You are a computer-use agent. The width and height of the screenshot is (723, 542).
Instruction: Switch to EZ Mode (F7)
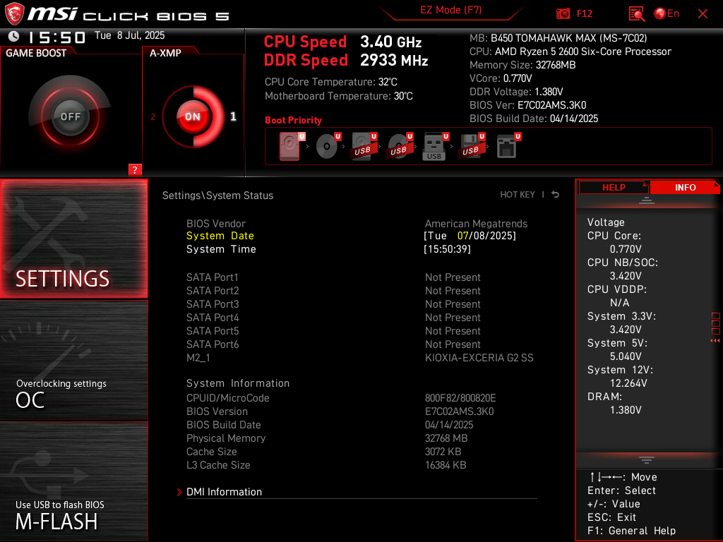[450, 10]
